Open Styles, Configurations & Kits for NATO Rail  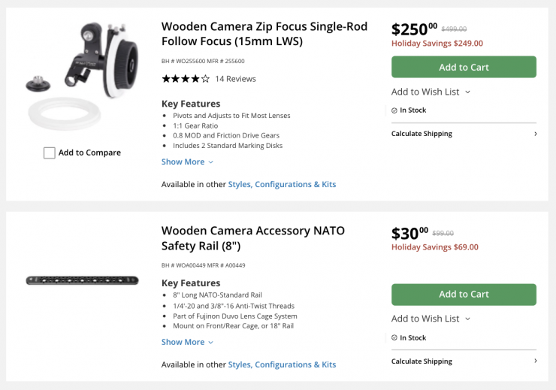pyautogui.click(x=282, y=364)
